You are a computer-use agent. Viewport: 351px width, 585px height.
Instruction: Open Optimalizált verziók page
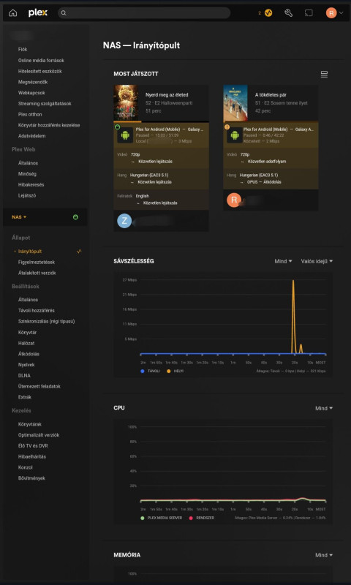39,435
